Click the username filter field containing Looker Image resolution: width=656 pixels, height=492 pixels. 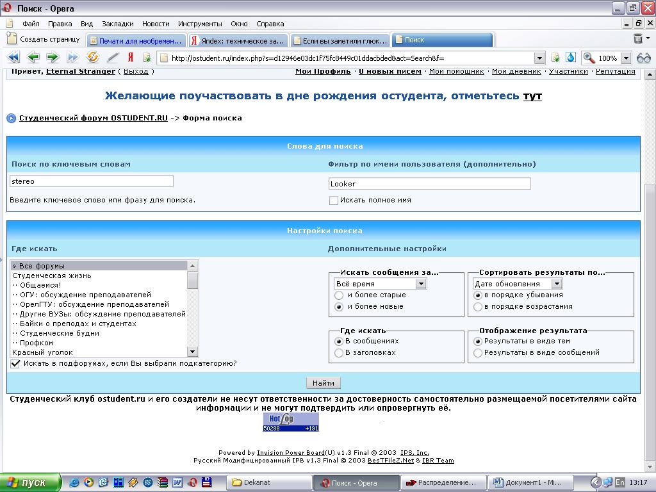(x=430, y=184)
